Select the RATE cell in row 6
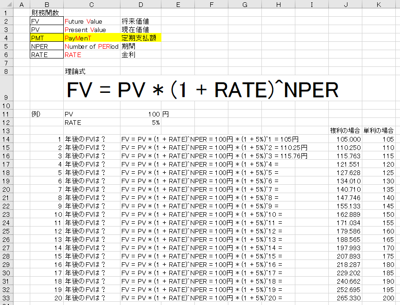This screenshot has width=400, height=305. pyautogui.click(x=47, y=54)
